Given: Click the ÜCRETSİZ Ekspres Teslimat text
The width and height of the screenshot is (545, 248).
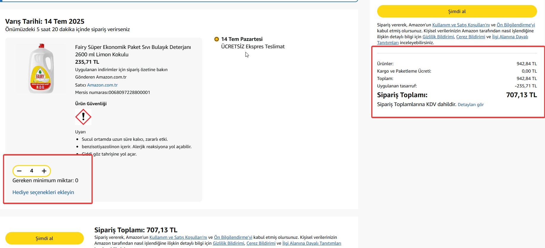Looking at the screenshot, I should click(253, 47).
